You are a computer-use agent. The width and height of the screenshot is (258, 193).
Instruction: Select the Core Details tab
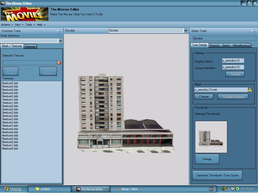[200, 45]
